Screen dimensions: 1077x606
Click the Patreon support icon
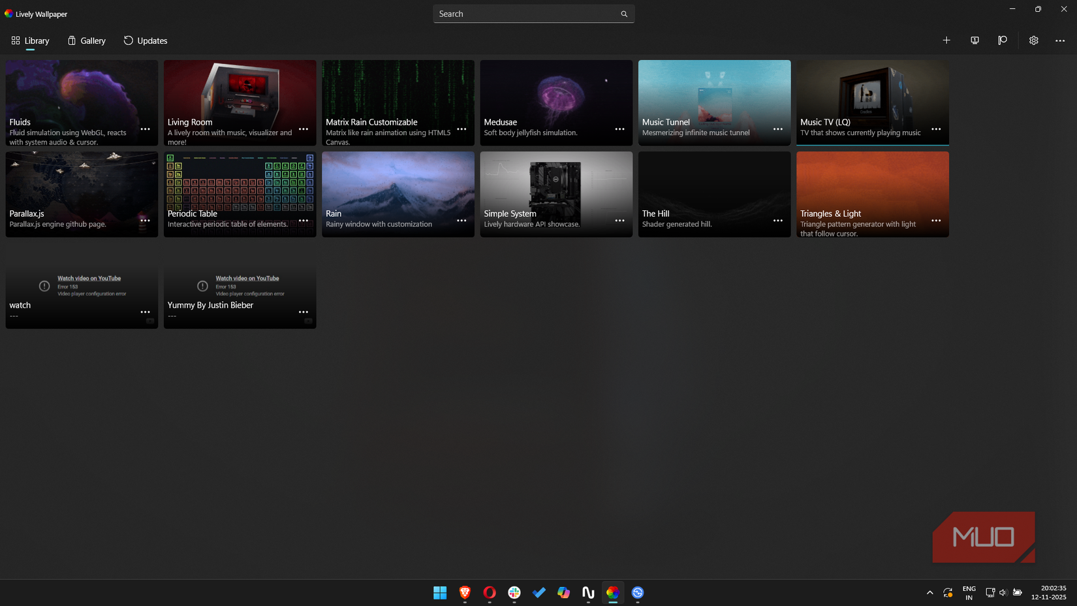click(x=1003, y=40)
